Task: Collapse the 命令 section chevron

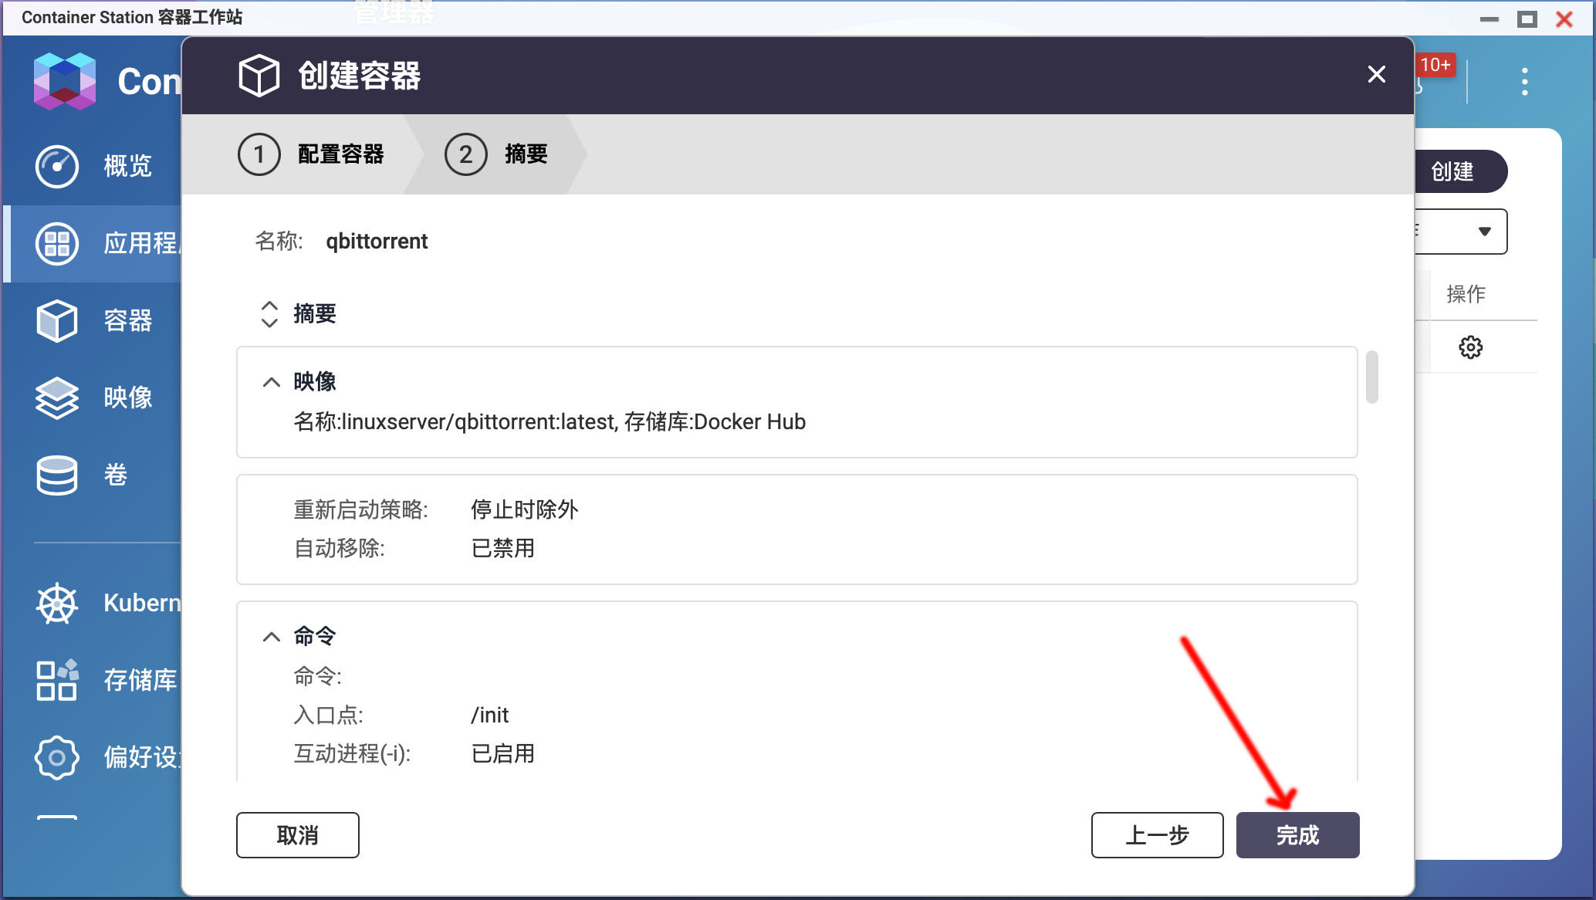Action: coord(271,637)
